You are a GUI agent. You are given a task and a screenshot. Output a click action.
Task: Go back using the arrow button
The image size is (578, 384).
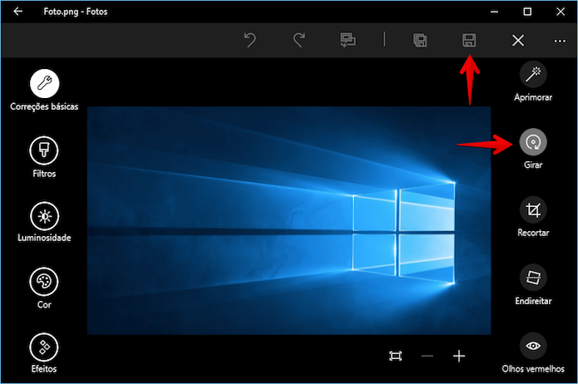tap(17, 12)
